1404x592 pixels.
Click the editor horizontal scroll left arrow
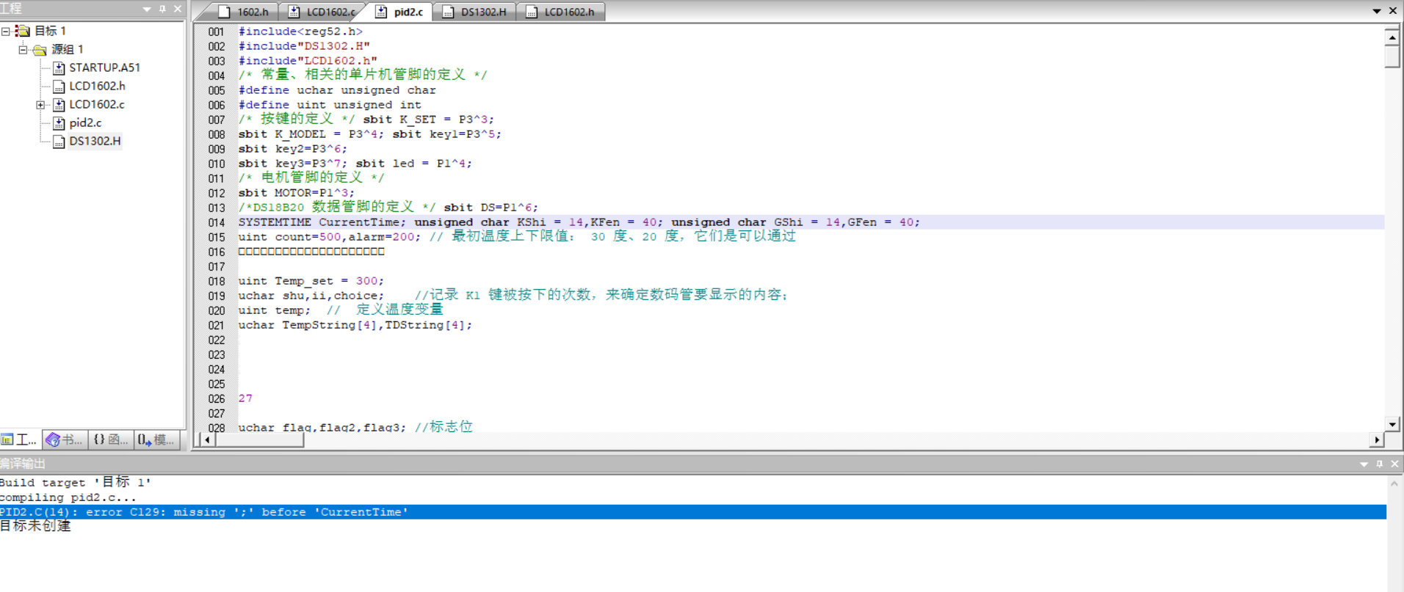pos(208,440)
